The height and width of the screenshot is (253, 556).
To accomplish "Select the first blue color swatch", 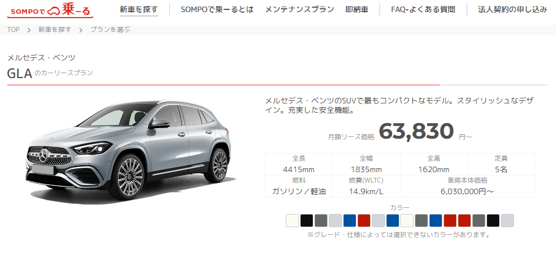I will click(x=350, y=221).
